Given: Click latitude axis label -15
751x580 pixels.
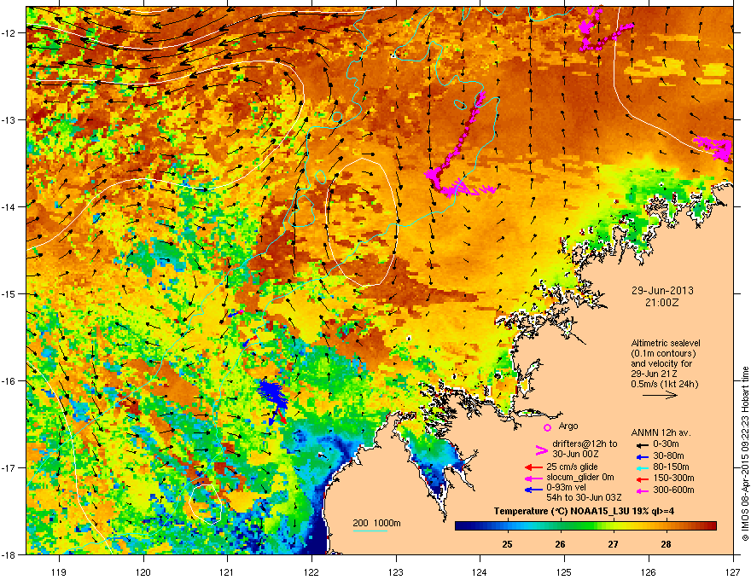Looking at the screenshot, I should point(9,293).
